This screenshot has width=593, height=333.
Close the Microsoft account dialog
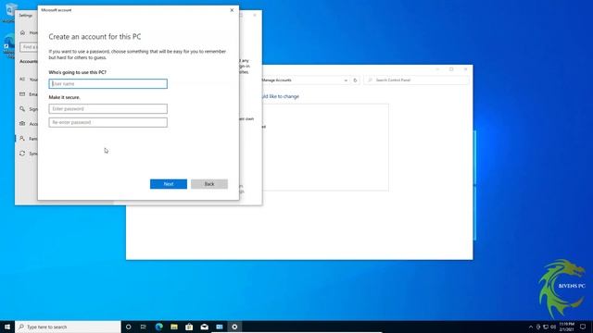232,10
